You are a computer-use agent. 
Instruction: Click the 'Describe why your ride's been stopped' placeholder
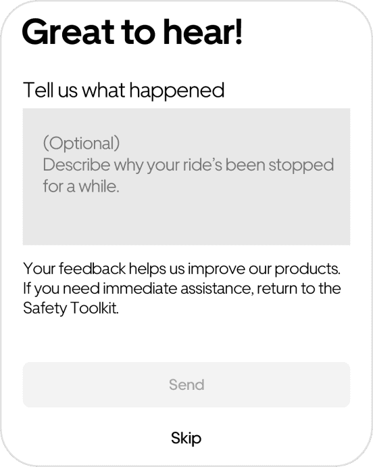pyautogui.click(x=189, y=165)
